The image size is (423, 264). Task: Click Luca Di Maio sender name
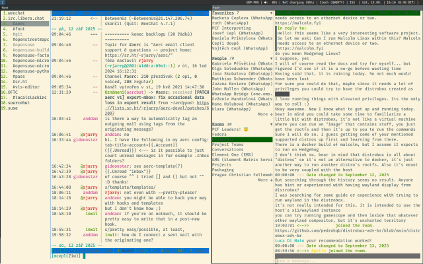tap(289, 240)
